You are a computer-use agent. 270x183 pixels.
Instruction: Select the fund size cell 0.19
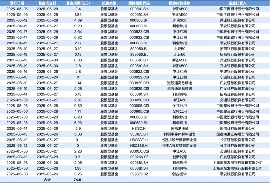tap(78, 49)
